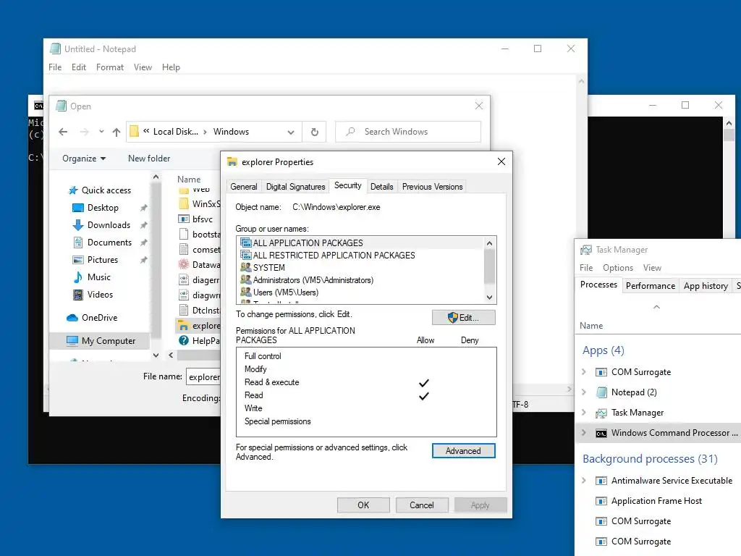Expand Task Manager process entry
This screenshot has height=556, width=741.
(x=584, y=413)
